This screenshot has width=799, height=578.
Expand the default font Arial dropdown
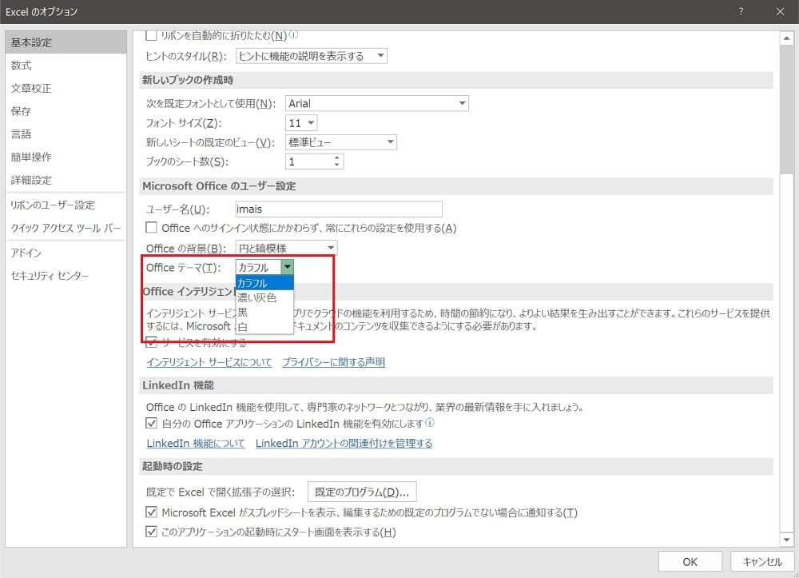point(462,103)
